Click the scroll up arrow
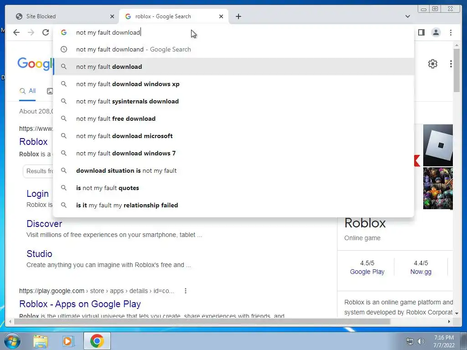Image resolution: width=467 pixels, height=350 pixels. point(457,45)
